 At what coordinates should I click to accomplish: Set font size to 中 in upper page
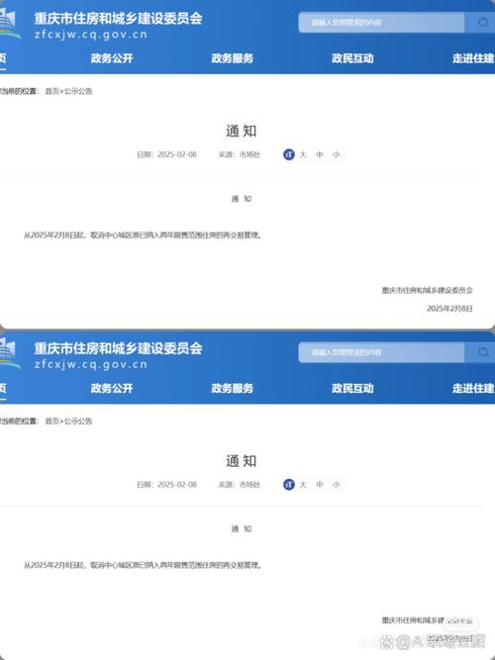click(x=320, y=154)
